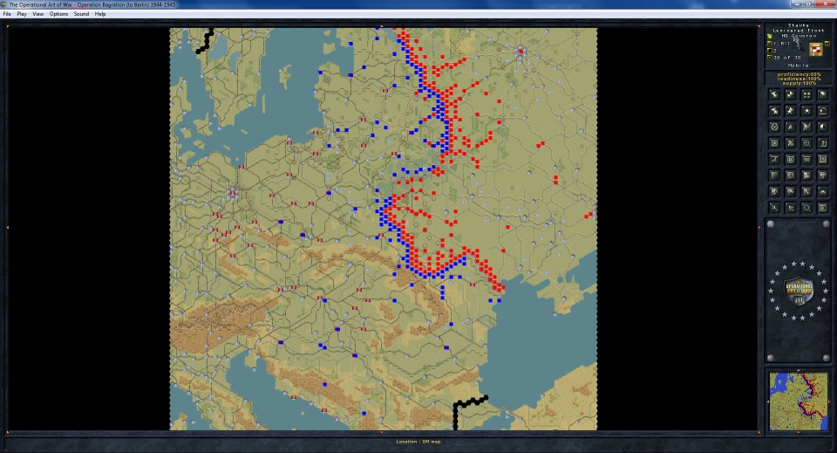
Task: Click the small yellow button beside the unit counter
Action: 827,44
